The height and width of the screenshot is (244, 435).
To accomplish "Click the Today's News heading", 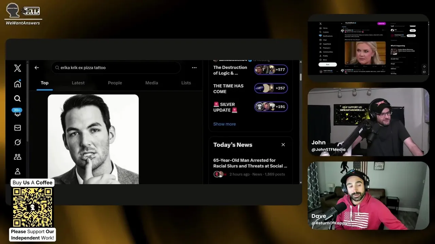I will pos(233,145).
